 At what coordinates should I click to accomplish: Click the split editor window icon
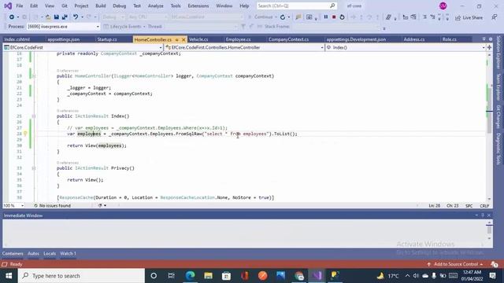(489, 47)
